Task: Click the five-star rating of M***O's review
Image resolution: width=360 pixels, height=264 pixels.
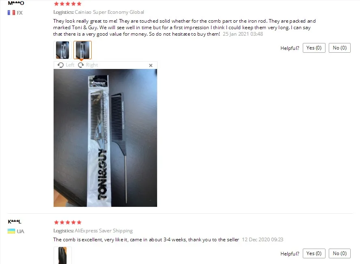Action: (x=68, y=4)
